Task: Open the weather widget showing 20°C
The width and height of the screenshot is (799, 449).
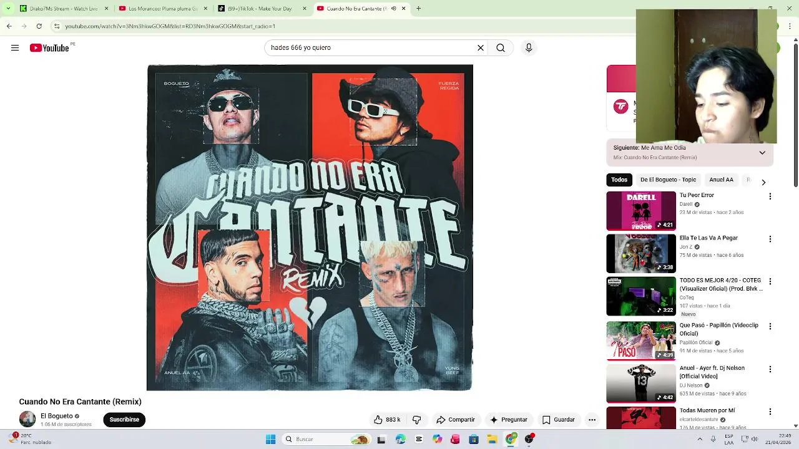Action: coord(30,439)
